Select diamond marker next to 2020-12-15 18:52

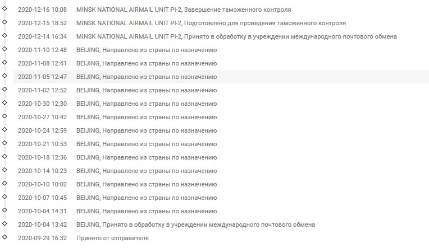(4, 22)
